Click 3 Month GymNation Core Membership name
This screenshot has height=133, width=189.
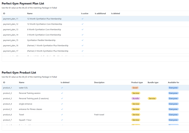point(44,35)
